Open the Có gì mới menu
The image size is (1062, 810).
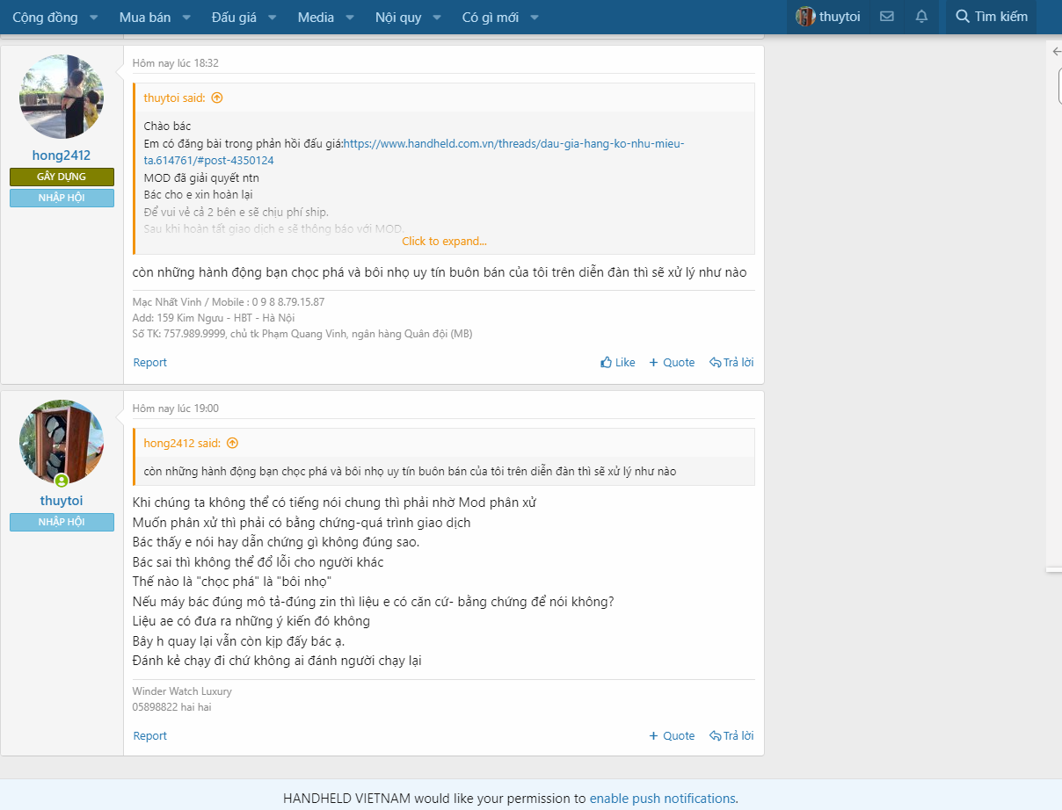coord(490,18)
